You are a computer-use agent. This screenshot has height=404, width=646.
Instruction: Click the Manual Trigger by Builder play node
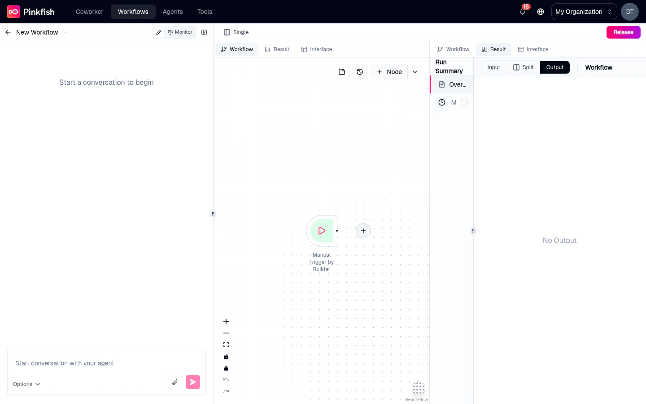pos(322,231)
